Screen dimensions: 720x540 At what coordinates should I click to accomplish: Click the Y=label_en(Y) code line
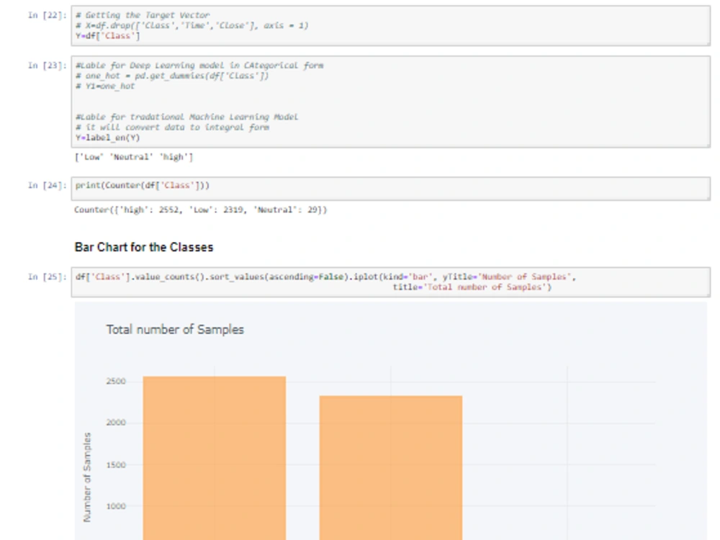(108, 138)
